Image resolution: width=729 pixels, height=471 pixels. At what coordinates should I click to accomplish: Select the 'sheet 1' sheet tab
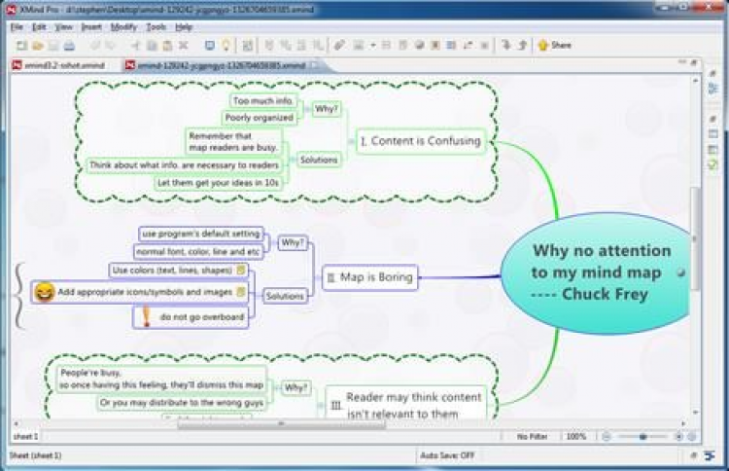tap(26, 437)
